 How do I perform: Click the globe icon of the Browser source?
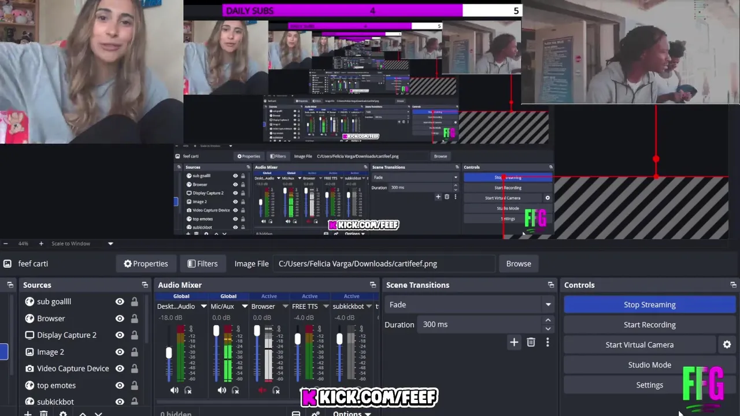(29, 318)
